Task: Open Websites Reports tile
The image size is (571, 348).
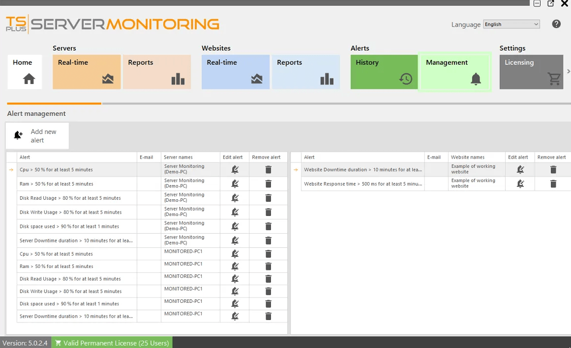Action: click(x=306, y=72)
